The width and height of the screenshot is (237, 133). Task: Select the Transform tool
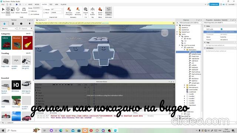click(x=24, y=10)
